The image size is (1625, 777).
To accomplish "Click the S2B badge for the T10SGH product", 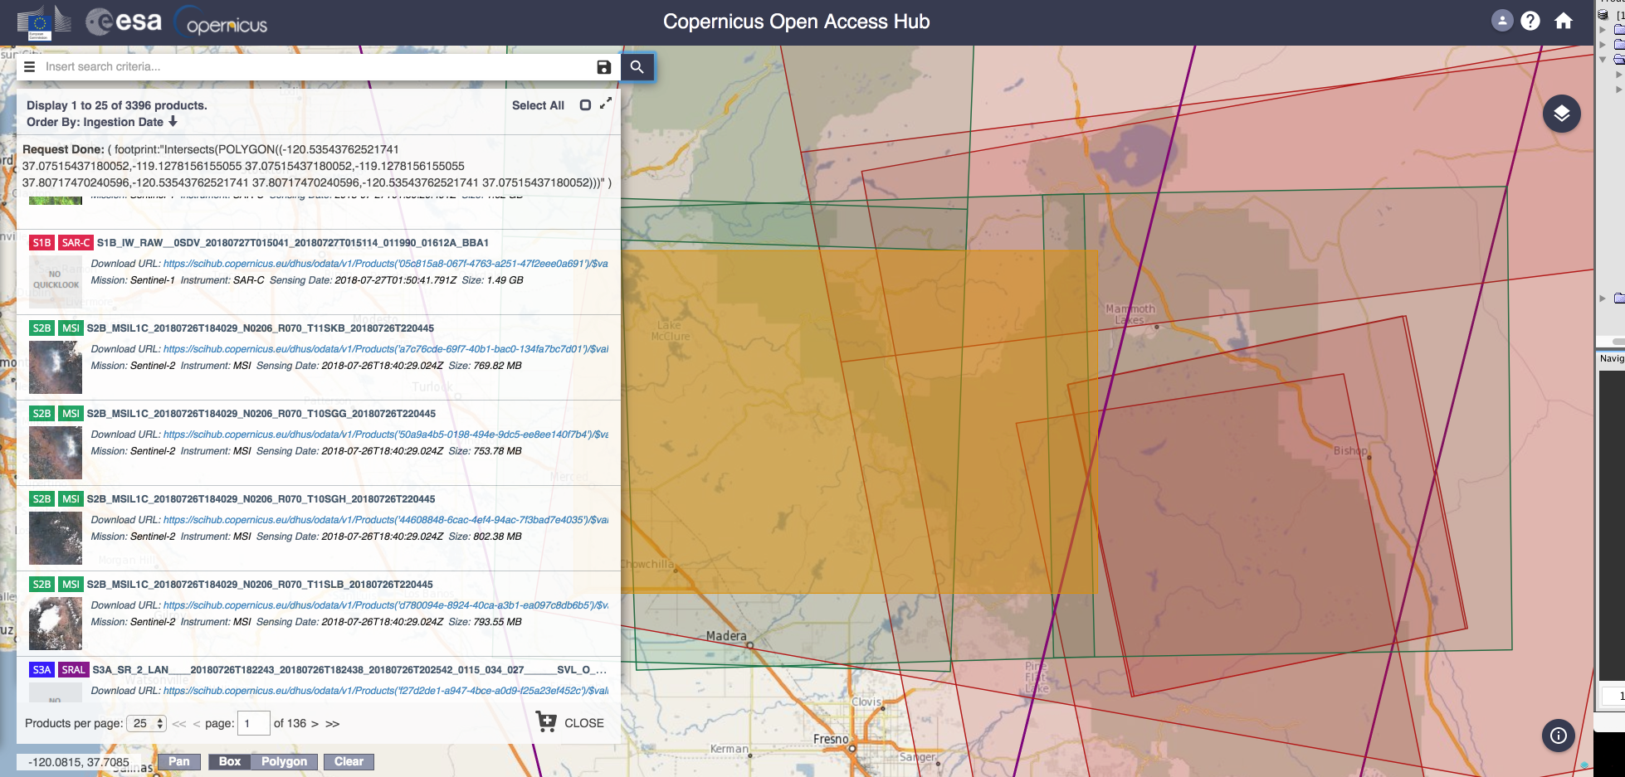I will [42, 499].
